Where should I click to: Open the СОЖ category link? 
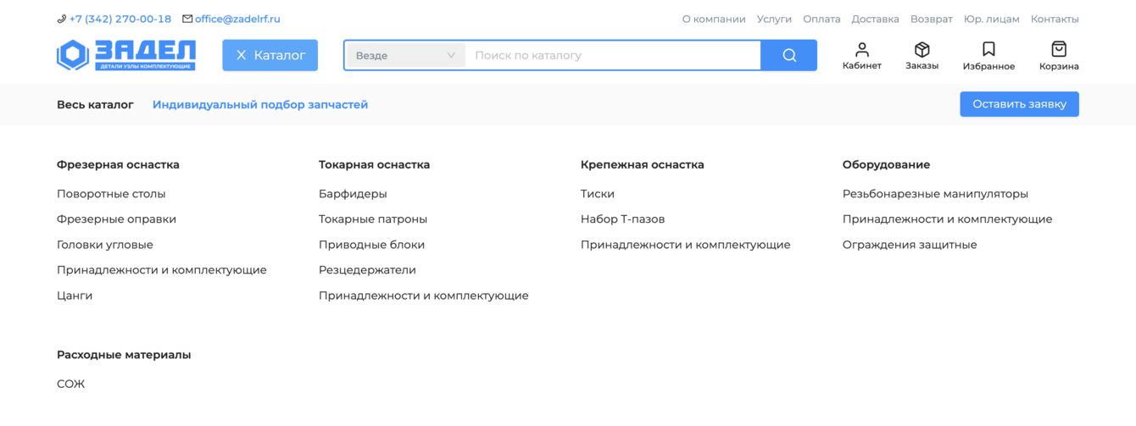pyautogui.click(x=71, y=384)
